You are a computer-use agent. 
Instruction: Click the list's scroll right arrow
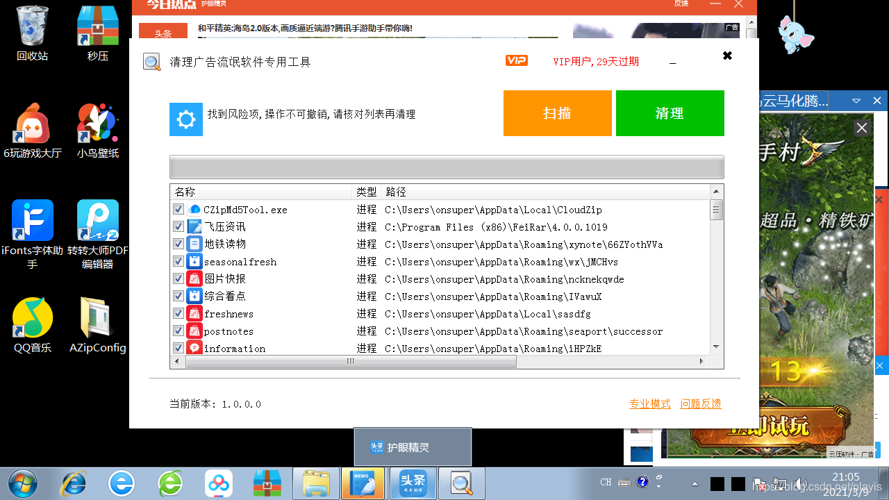click(x=701, y=362)
